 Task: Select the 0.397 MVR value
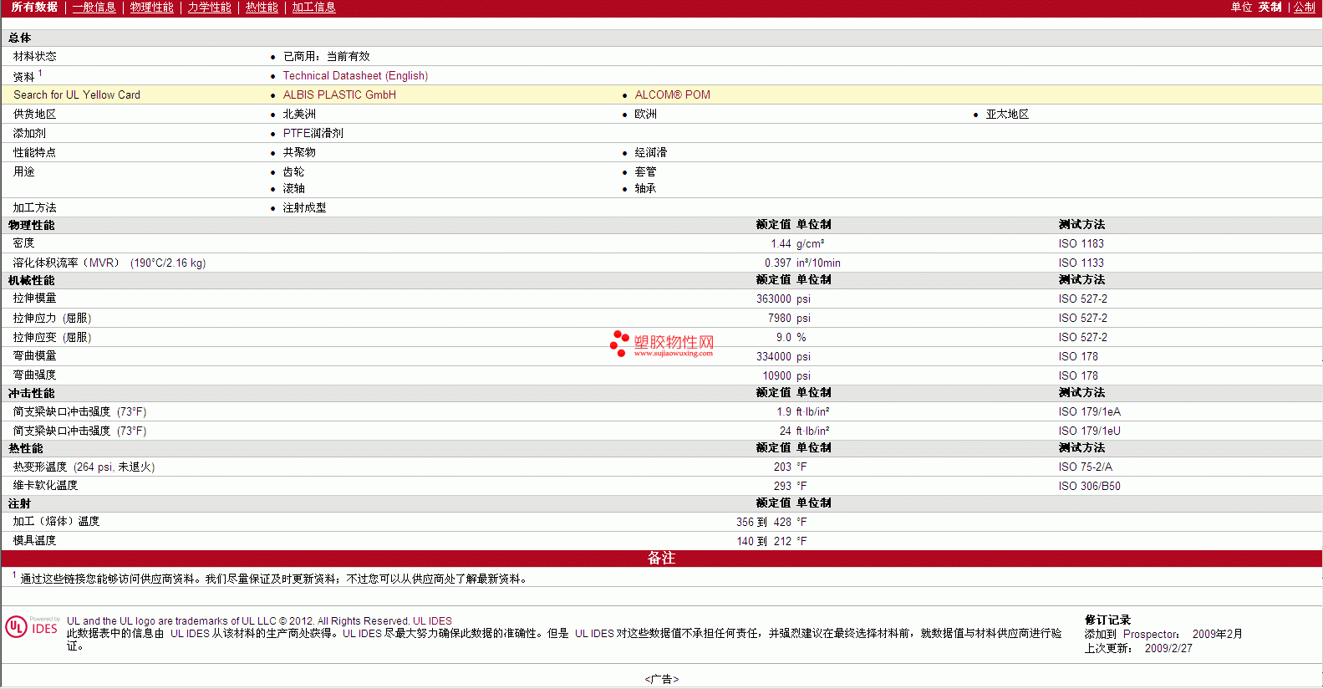[x=778, y=263]
